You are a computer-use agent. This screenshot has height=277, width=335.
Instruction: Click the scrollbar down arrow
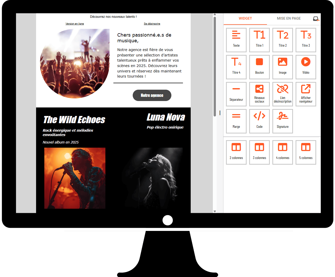tap(215, 211)
